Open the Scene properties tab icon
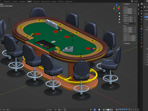Image resolution: width=148 pixels, height=111 pixels. pyautogui.click(x=142, y=19)
